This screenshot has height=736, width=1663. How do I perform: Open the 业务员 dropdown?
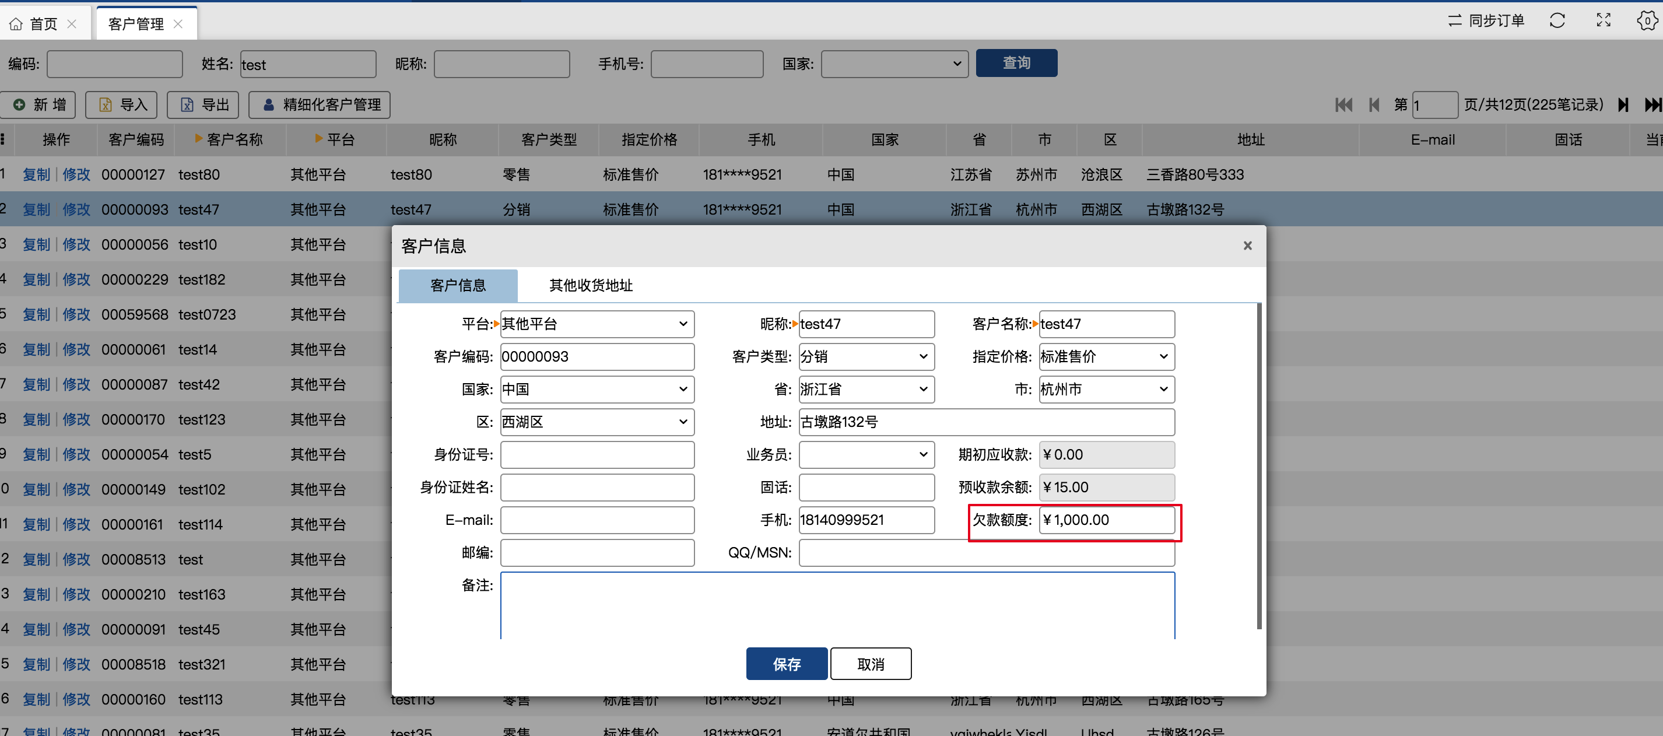coord(866,455)
